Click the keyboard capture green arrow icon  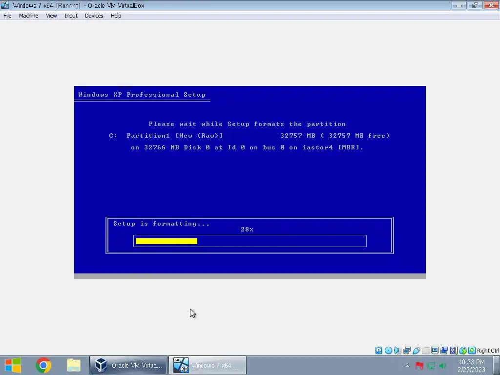(x=472, y=351)
